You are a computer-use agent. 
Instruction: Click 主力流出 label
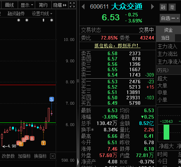pos(168,54)
